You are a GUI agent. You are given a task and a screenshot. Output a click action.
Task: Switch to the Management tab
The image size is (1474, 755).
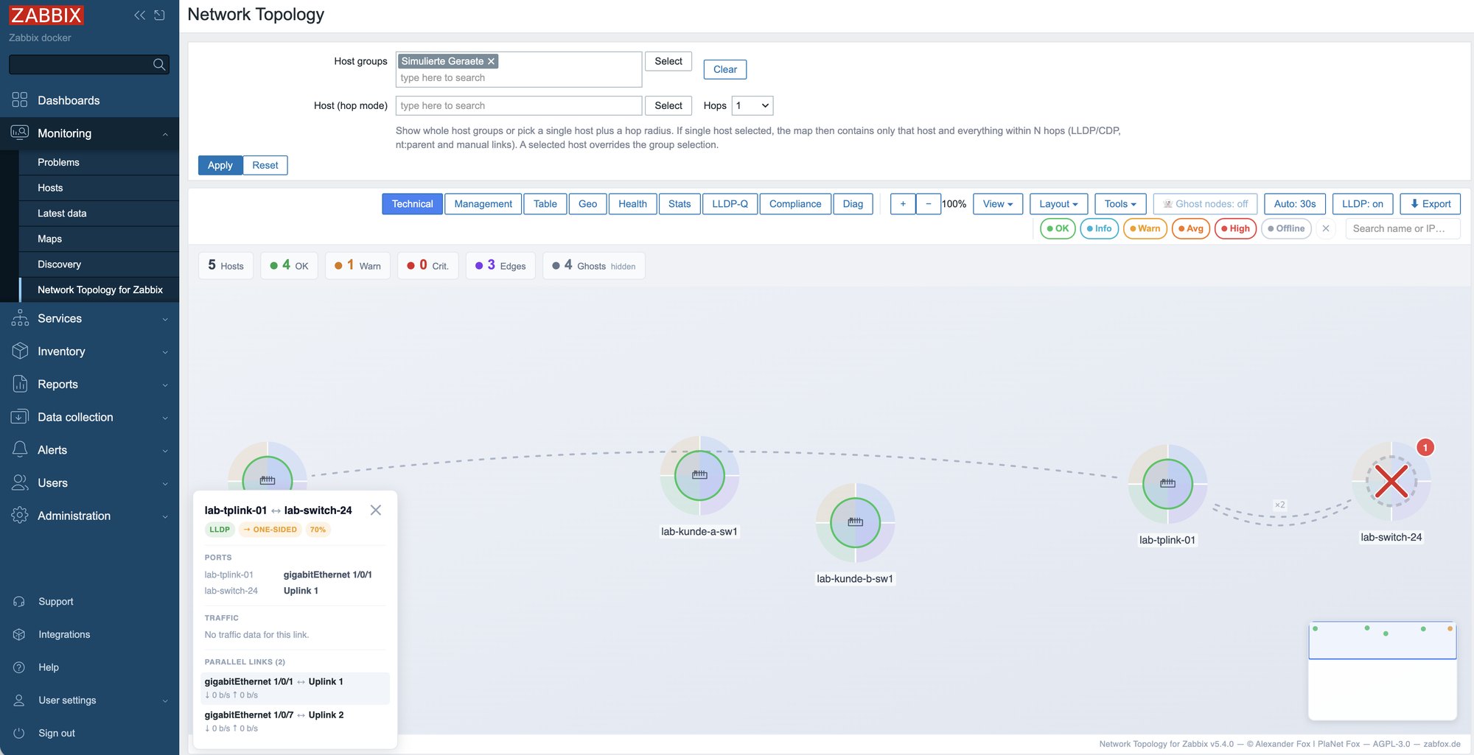pyautogui.click(x=483, y=204)
